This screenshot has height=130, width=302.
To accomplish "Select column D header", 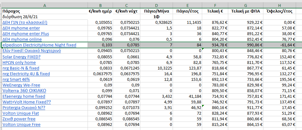I will pos(157,6).
